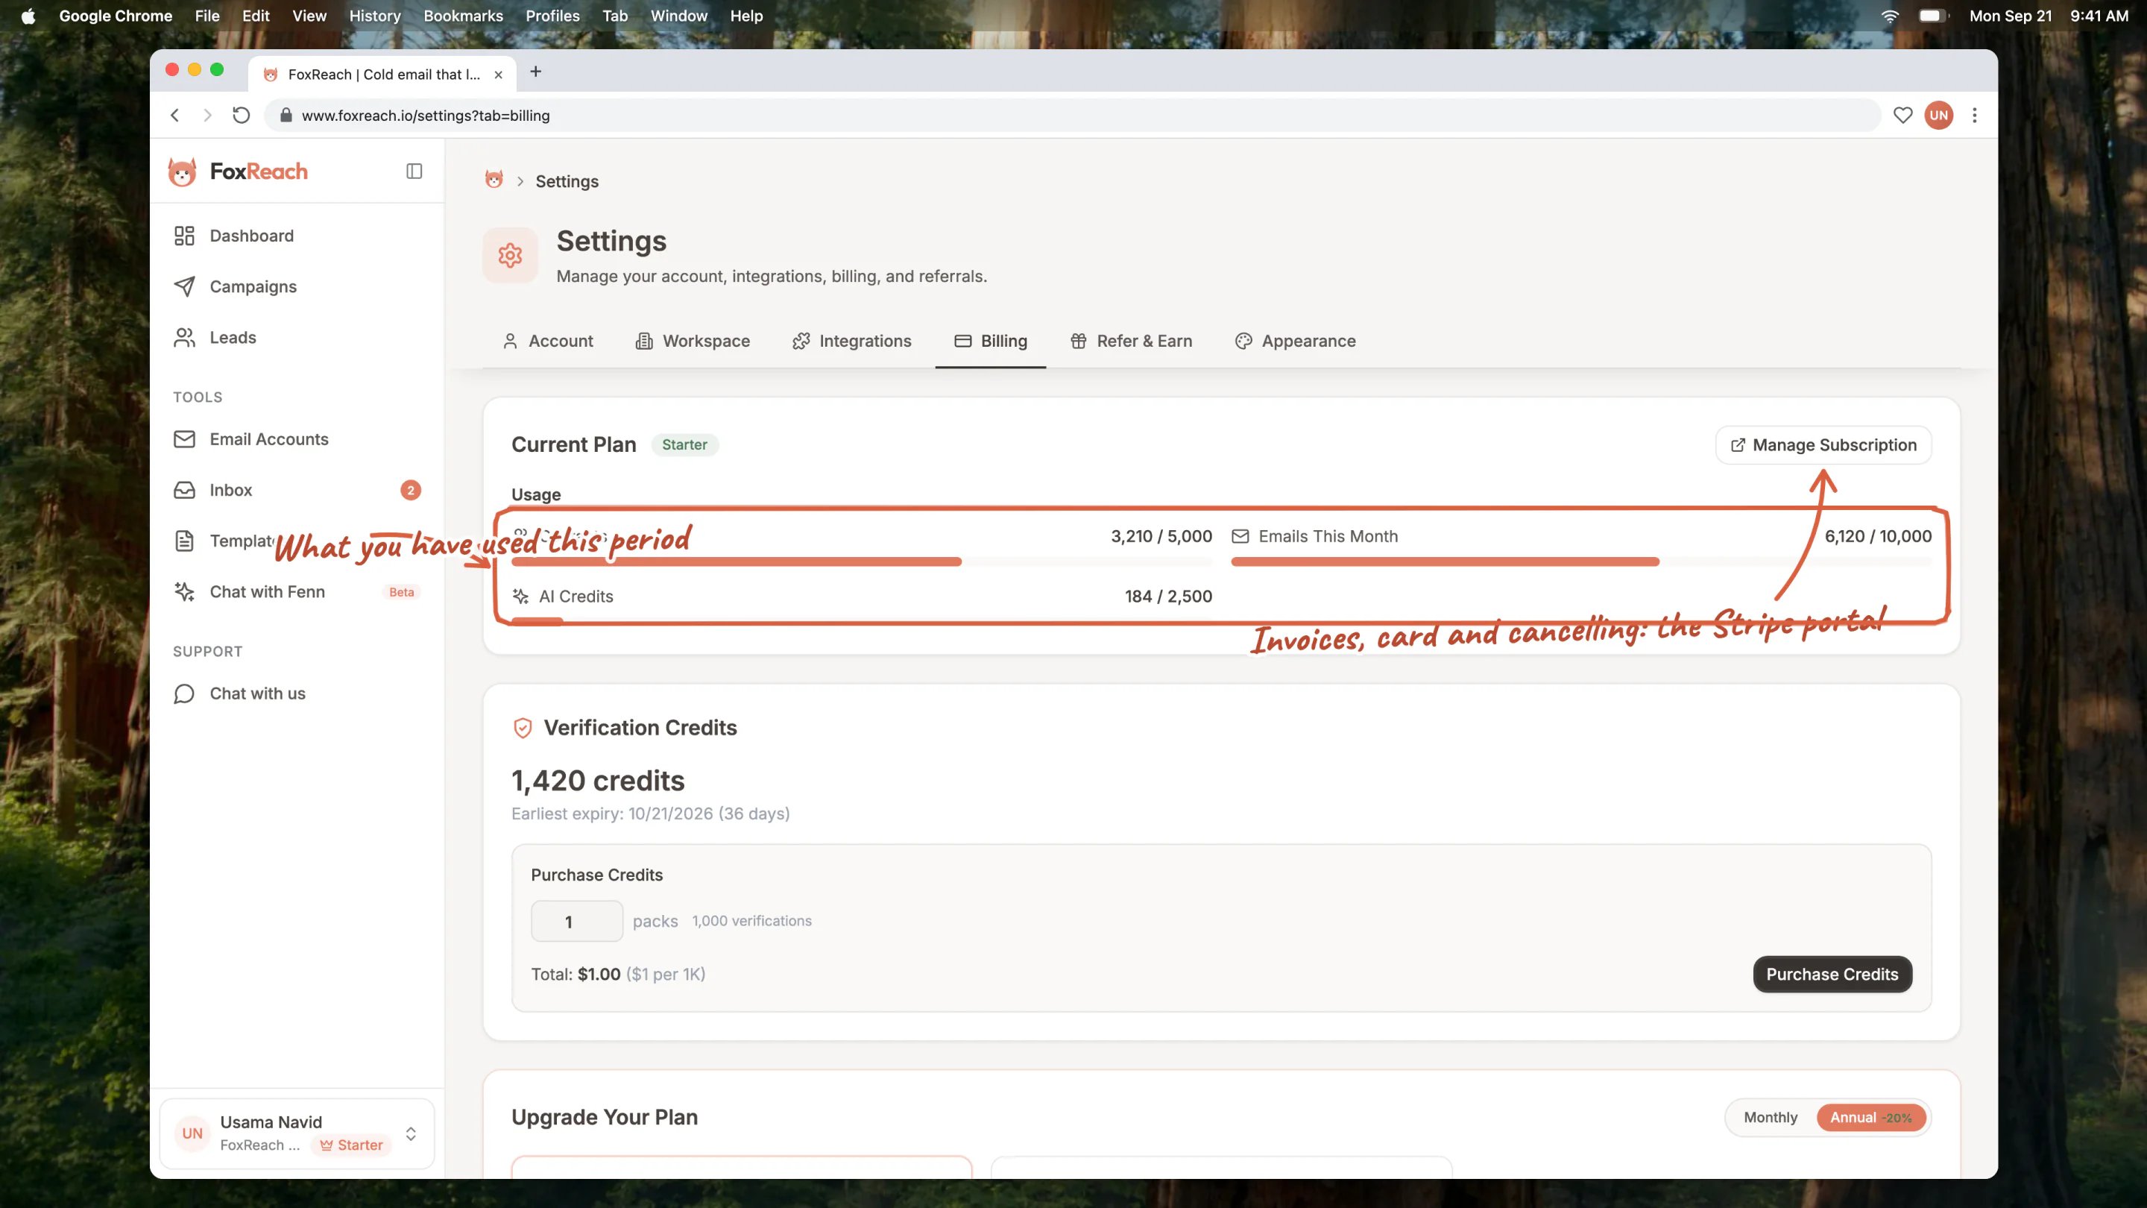Click the '1,420 credits' balance text
2147x1208 pixels.
598,781
